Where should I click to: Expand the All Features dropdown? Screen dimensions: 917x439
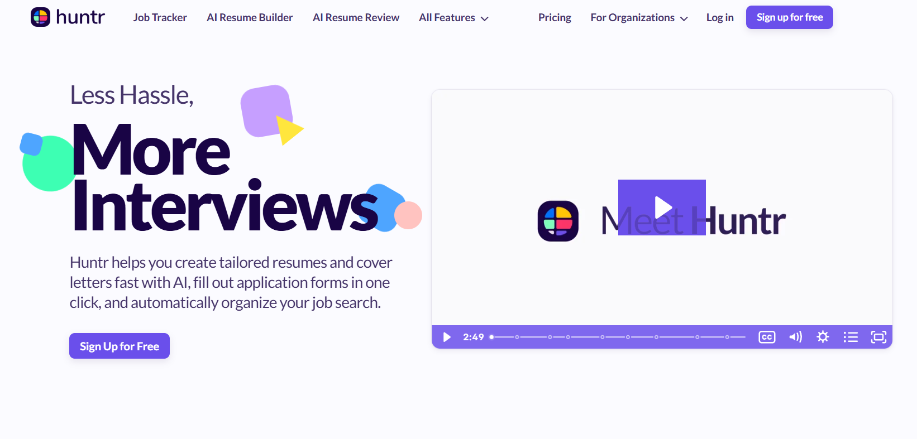(x=453, y=18)
